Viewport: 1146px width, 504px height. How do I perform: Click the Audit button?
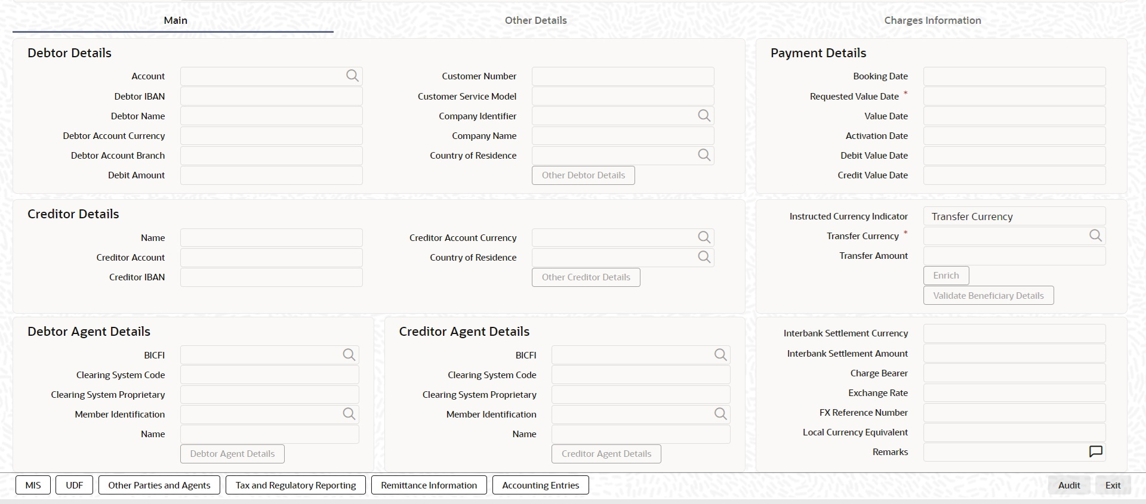(x=1069, y=486)
